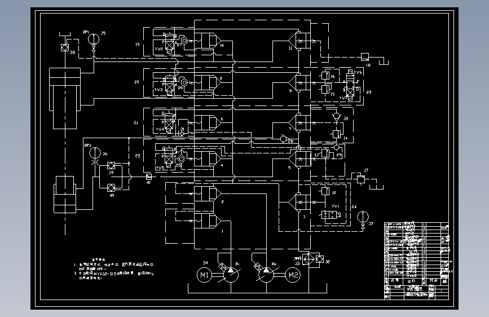Select cartridge valve 11 symbol

[299, 41]
